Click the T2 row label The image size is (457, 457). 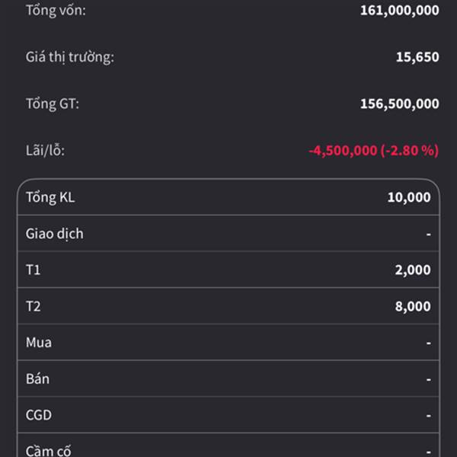[34, 306]
